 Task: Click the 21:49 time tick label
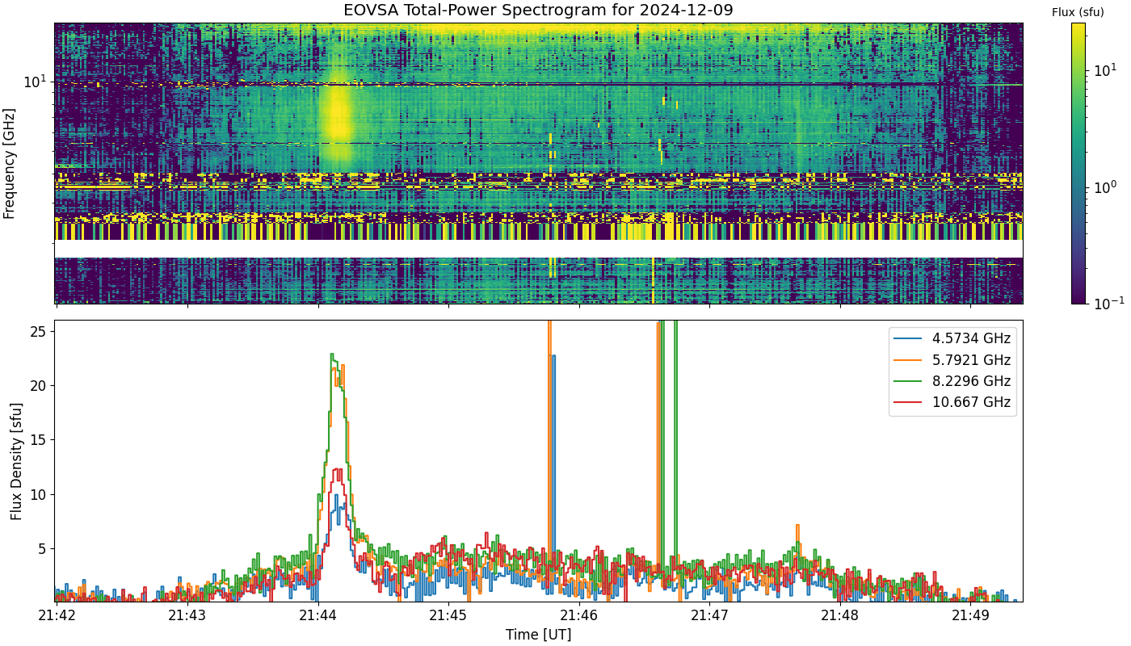(x=970, y=615)
